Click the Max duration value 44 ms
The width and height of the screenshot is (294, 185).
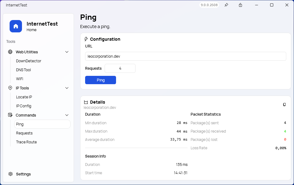point(182,131)
